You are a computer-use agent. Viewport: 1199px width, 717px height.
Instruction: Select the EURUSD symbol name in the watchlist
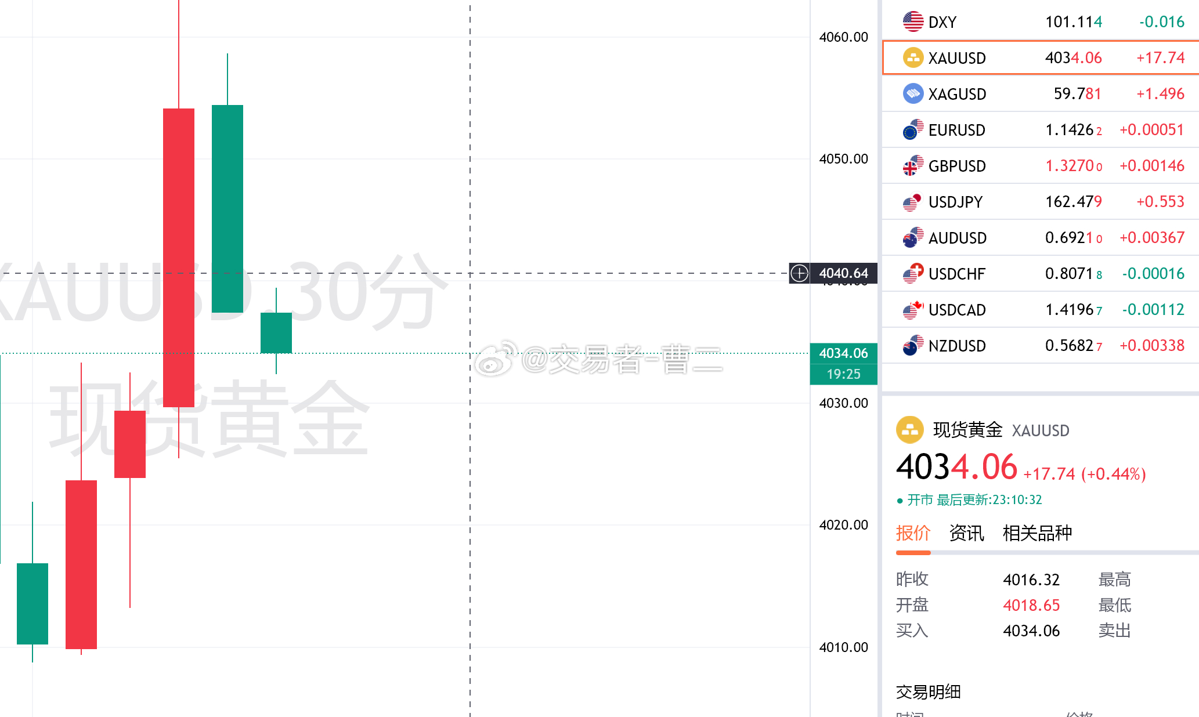(x=957, y=130)
